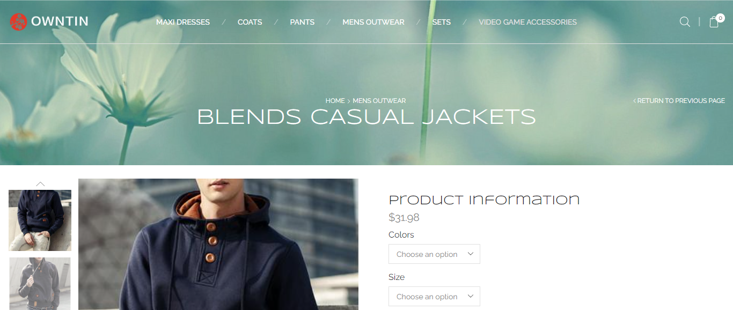Open Mens Outwear in navigation bar

(x=373, y=22)
